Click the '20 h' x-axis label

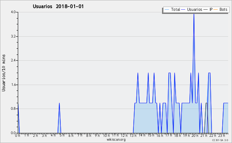[x=195, y=135]
